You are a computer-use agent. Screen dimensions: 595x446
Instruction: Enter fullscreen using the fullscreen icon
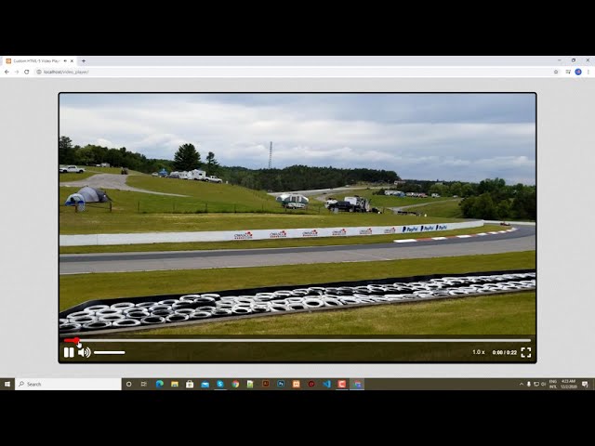point(526,352)
